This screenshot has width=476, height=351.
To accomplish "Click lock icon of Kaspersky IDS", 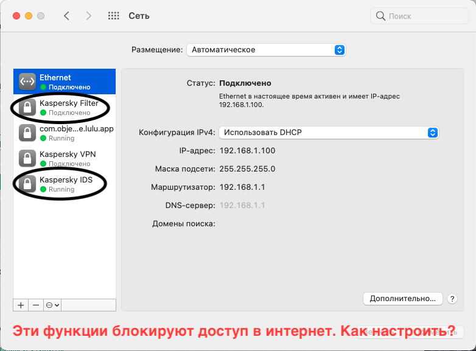I will (x=27, y=184).
